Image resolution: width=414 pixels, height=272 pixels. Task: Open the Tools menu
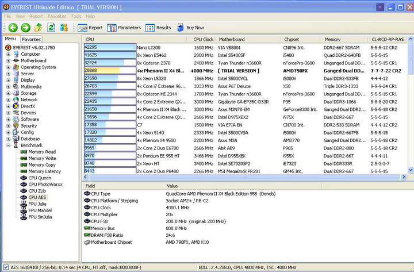(x=76, y=16)
